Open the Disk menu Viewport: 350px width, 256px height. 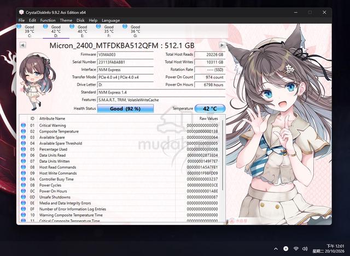pyautogui.click(x=80, y=20)
